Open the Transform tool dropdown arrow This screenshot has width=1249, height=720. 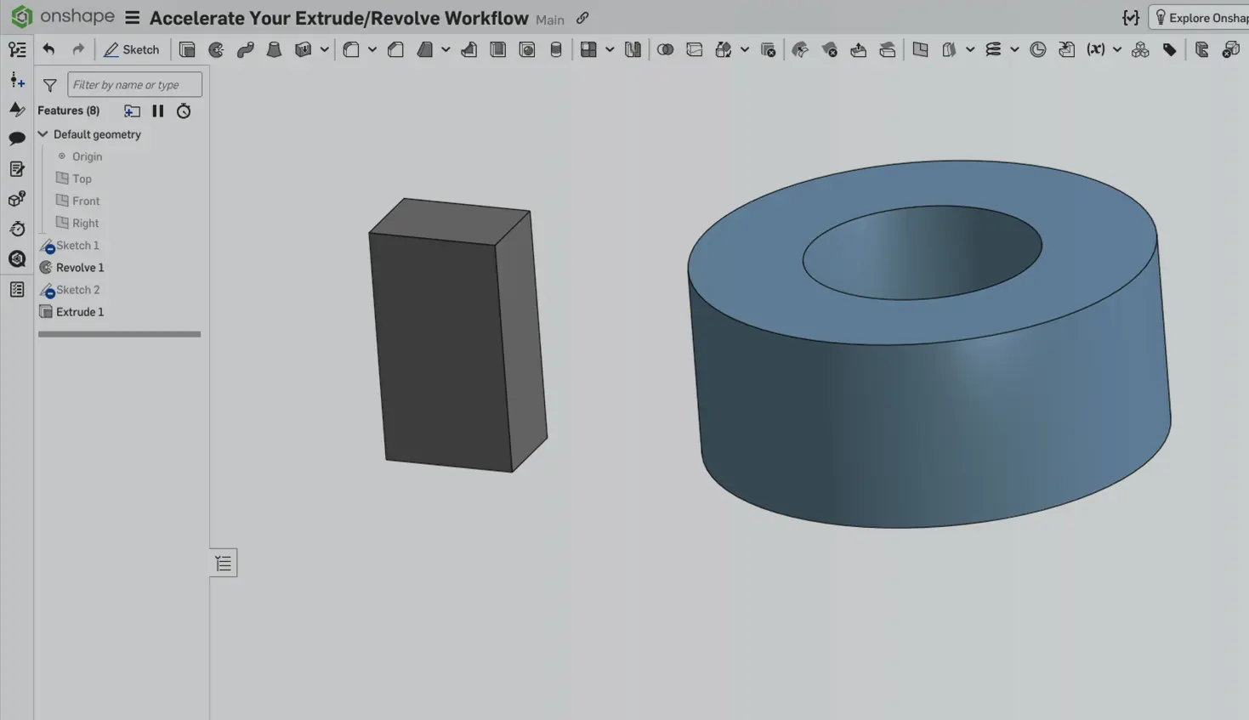745,49
